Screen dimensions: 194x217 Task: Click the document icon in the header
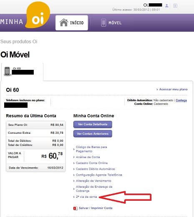tap(175, 6)
